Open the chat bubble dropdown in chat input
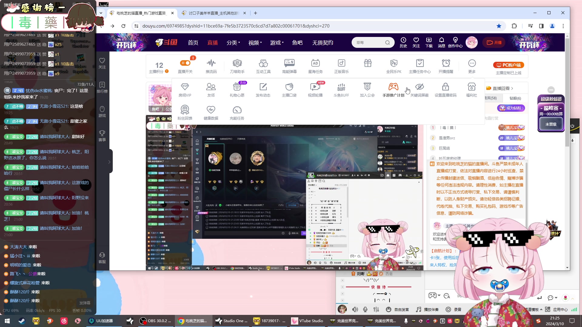This screenshot has height=327, width=582. pos(553,298)
